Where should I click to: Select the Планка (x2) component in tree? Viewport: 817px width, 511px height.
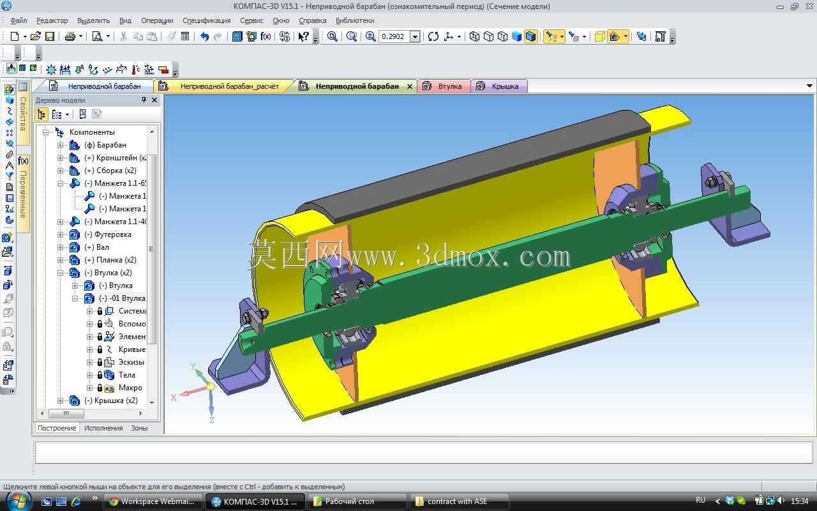(x=110, y=260)
